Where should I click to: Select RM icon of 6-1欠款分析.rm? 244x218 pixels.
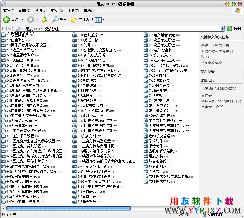(x=75, y=136)
